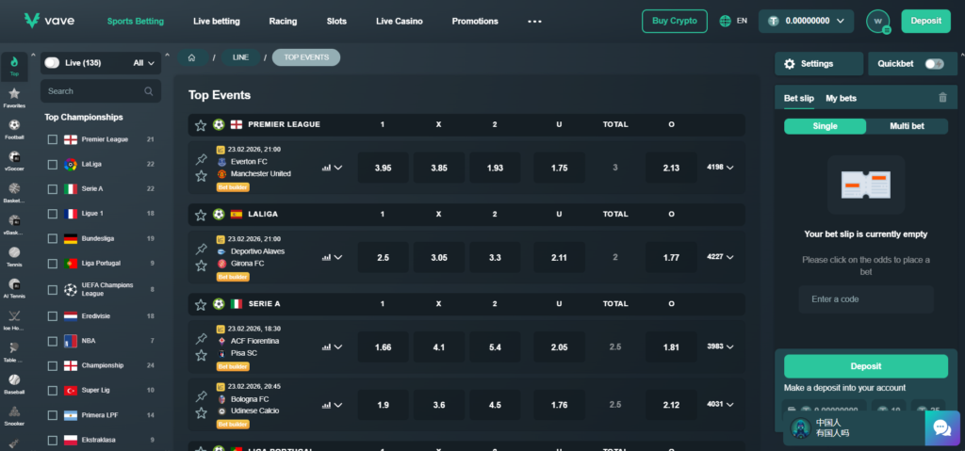Open bet slip Settings

point(819,64)
